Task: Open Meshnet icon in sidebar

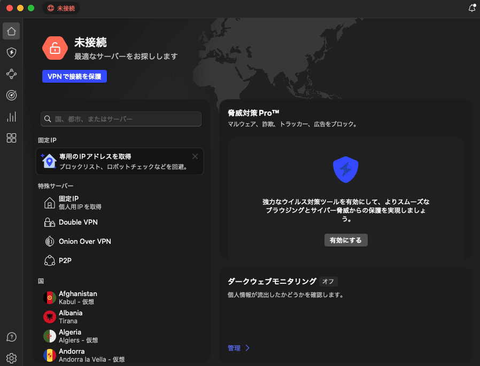Action: click(11, 74)
